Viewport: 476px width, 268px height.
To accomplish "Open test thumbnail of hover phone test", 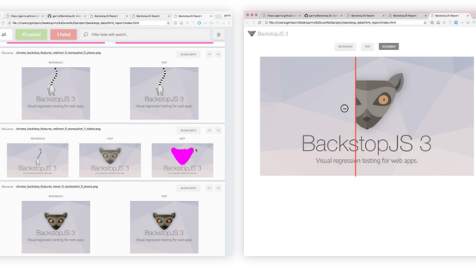I will pyautogui.click(x=164, y=227).
